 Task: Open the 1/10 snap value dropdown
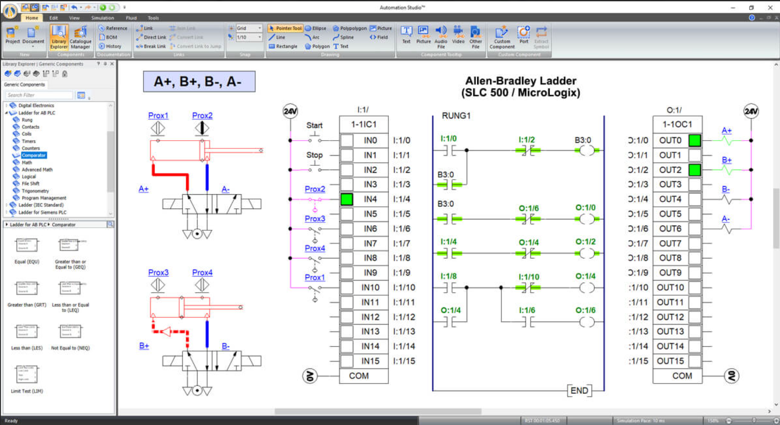tap(259, 37)
